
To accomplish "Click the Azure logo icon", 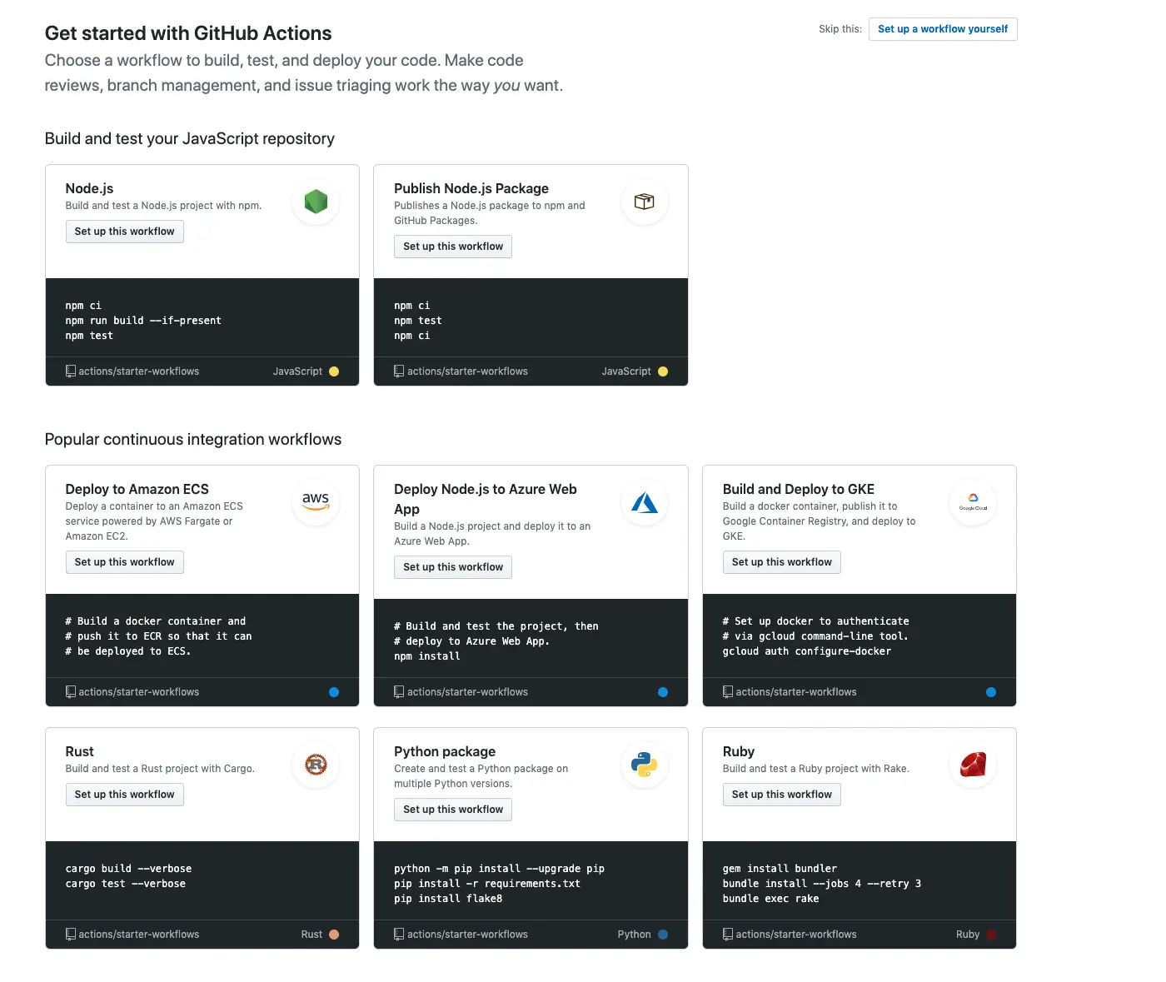I will (645, 502).
